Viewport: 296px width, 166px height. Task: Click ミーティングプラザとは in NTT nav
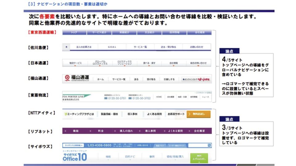pyautogui.click(x=79, y=114)
